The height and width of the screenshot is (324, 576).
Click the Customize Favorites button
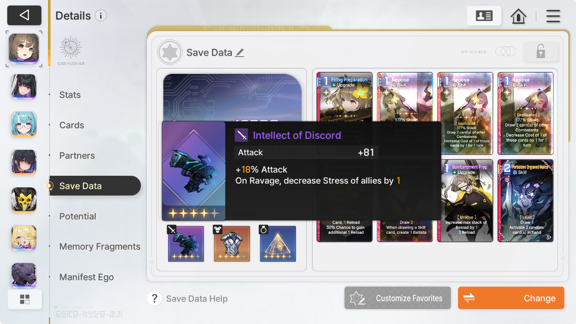[x=398, y=298]
